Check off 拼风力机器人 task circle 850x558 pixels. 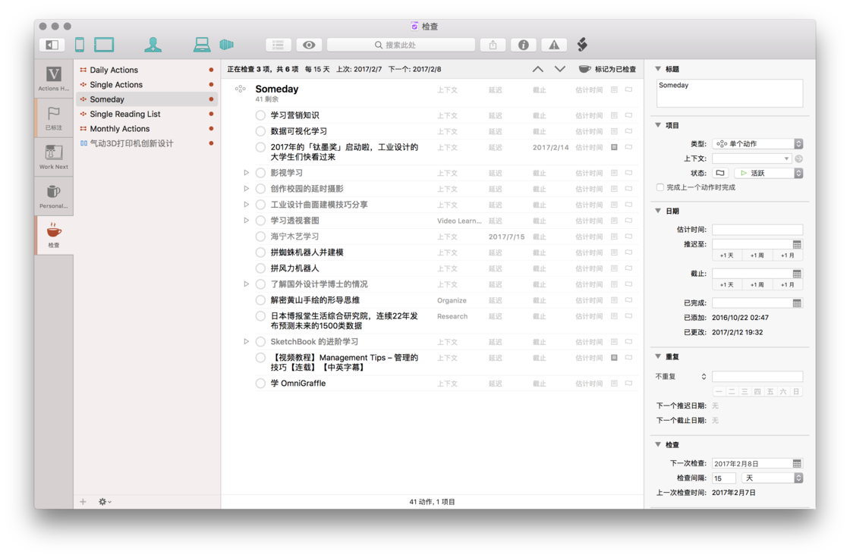[x=260, y=268]
